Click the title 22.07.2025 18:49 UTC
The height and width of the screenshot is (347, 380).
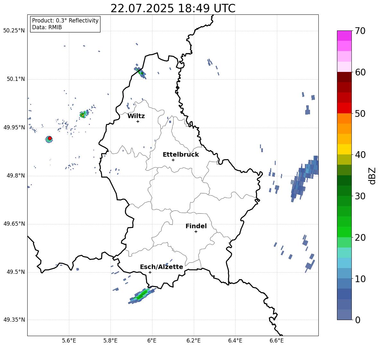click(173, 8)
